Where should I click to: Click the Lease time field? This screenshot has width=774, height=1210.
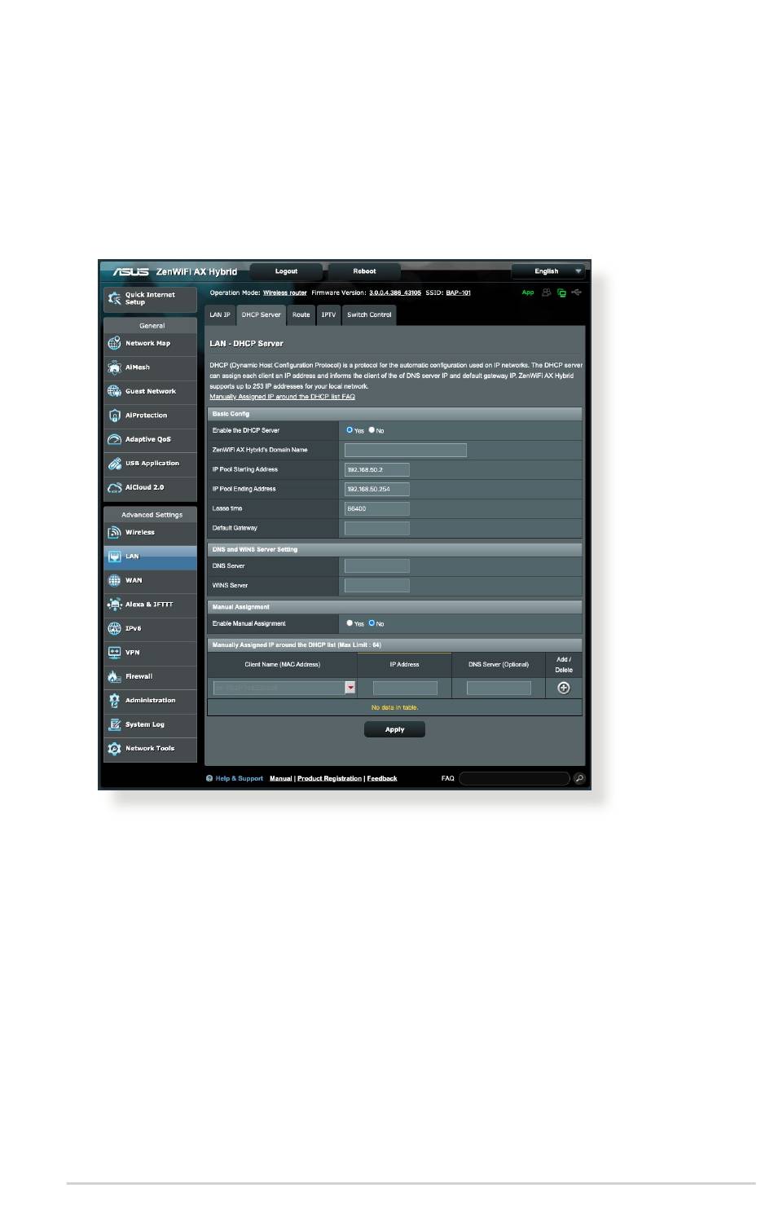coord(377,508)
